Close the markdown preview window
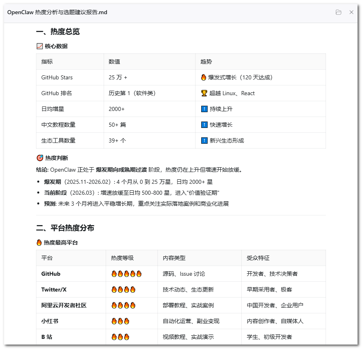The height and width of the screenshot is (349, 362). [351, 12]
